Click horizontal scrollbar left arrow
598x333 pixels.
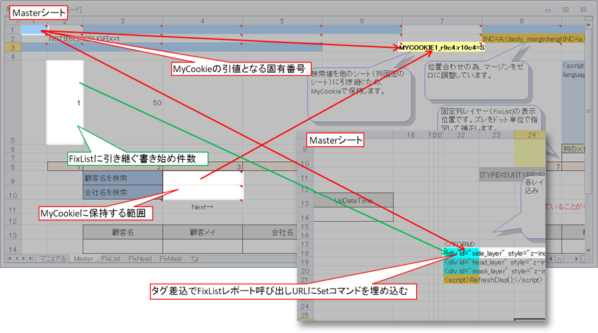550,258
